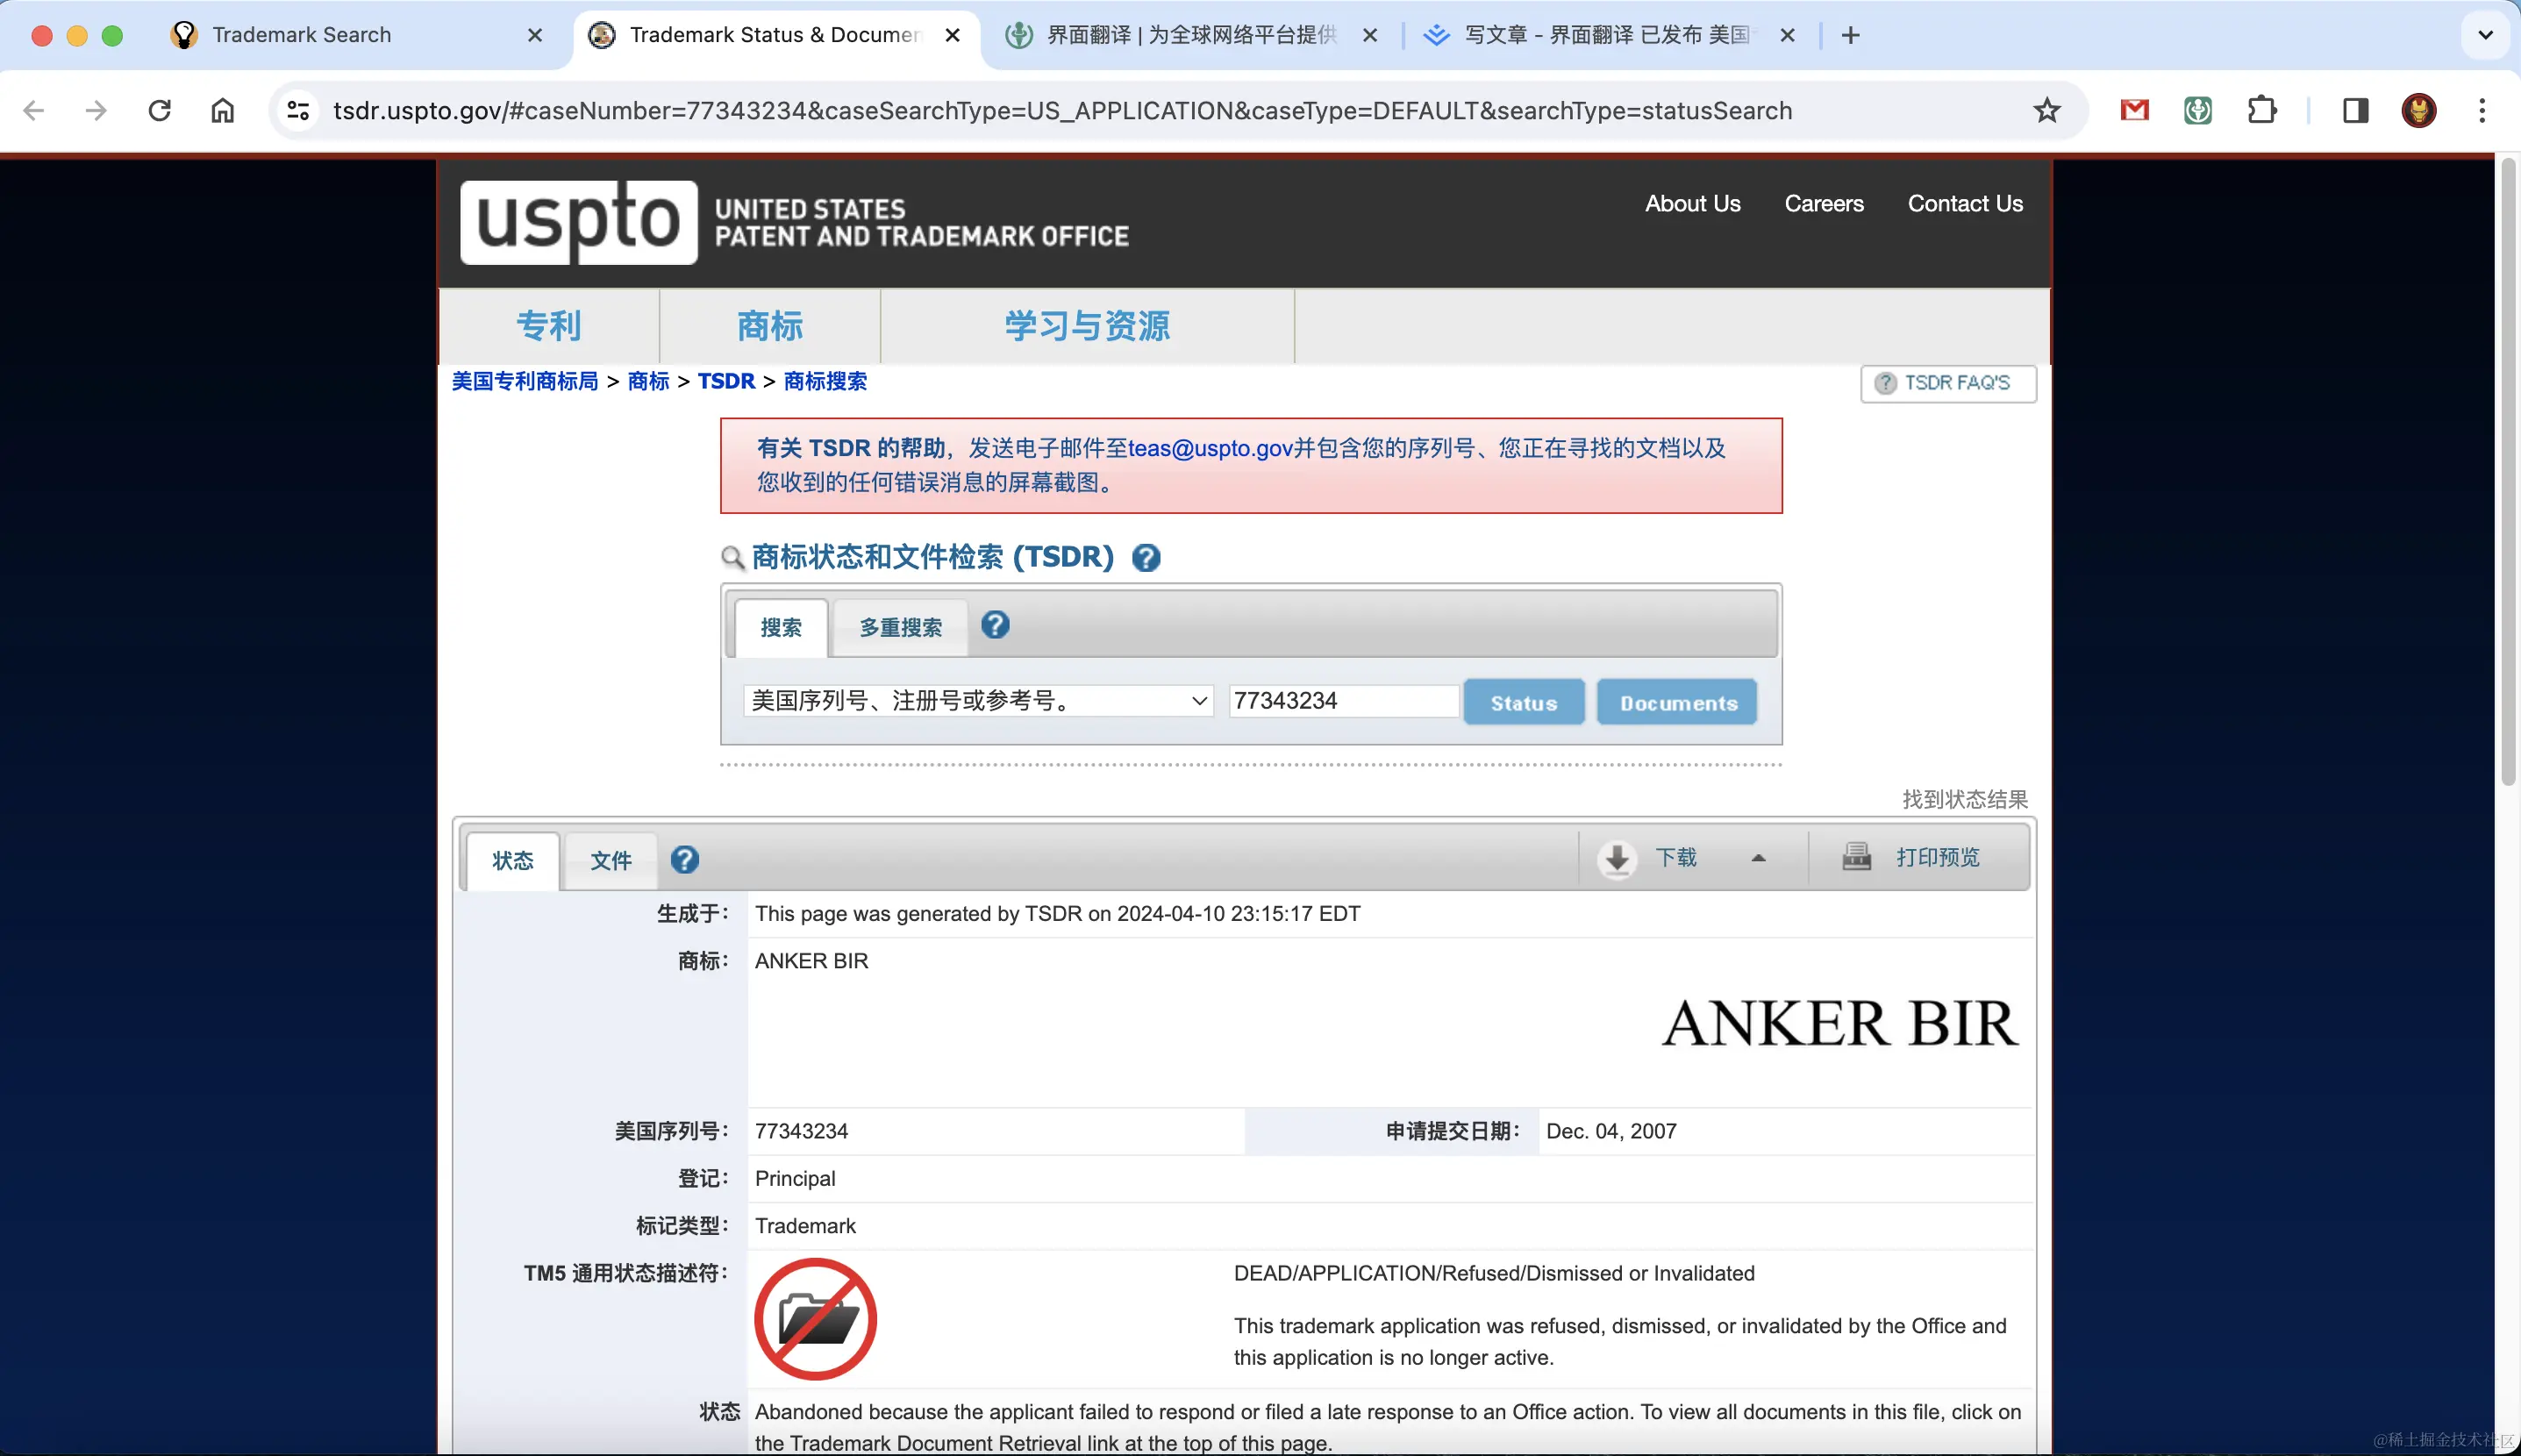Open the tab list chevron at top right
The height and width of the screenshot is (1456, 2521).
2484,35
